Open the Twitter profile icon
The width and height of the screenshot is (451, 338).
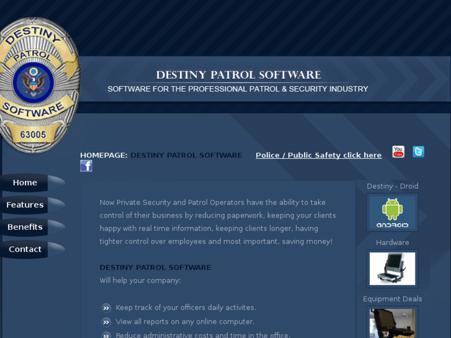[418, 151]
